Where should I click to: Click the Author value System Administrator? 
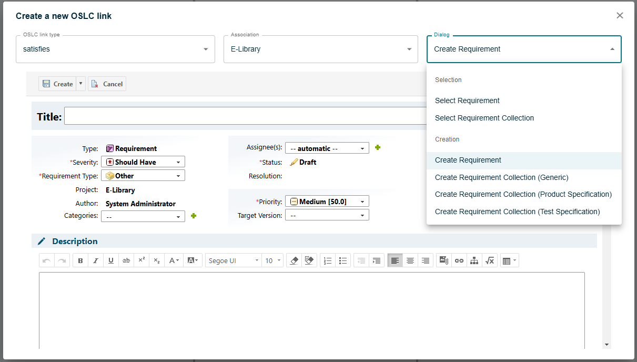tap(140, 204)
